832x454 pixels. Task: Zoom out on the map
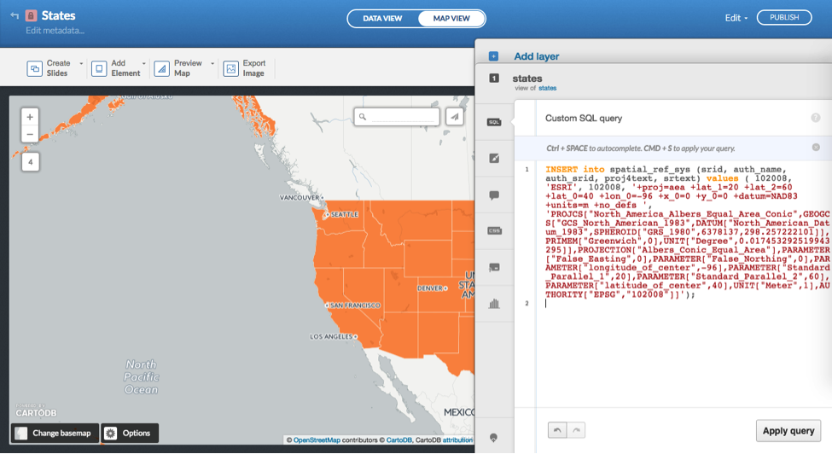point(30,134)
